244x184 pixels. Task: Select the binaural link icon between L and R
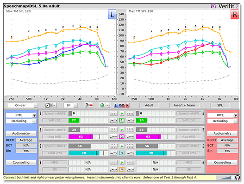(121, 106)
